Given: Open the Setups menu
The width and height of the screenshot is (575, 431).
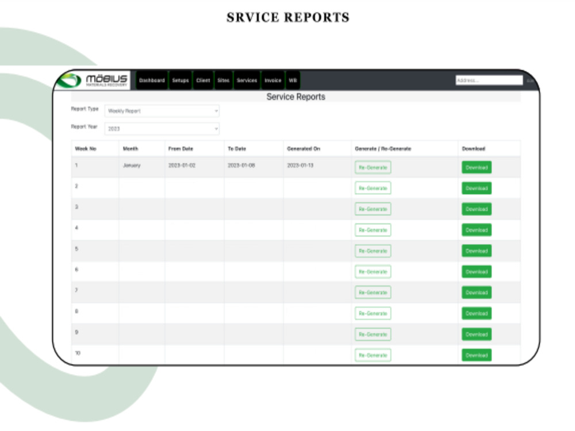Looking at the screenshot, I should [181, 80].
